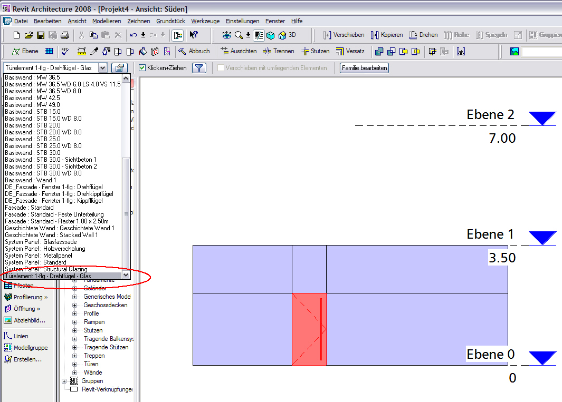Save the project with the floppy disk icon
562x402 pixels.
tap(41, 35)
